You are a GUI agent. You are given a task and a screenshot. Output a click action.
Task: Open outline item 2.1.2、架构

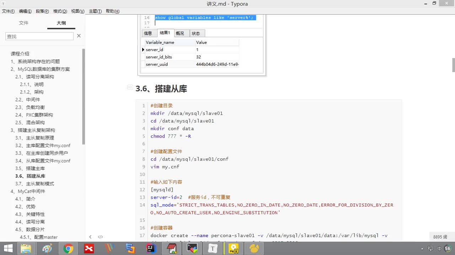pyautogui.click(x=32, y=92)
